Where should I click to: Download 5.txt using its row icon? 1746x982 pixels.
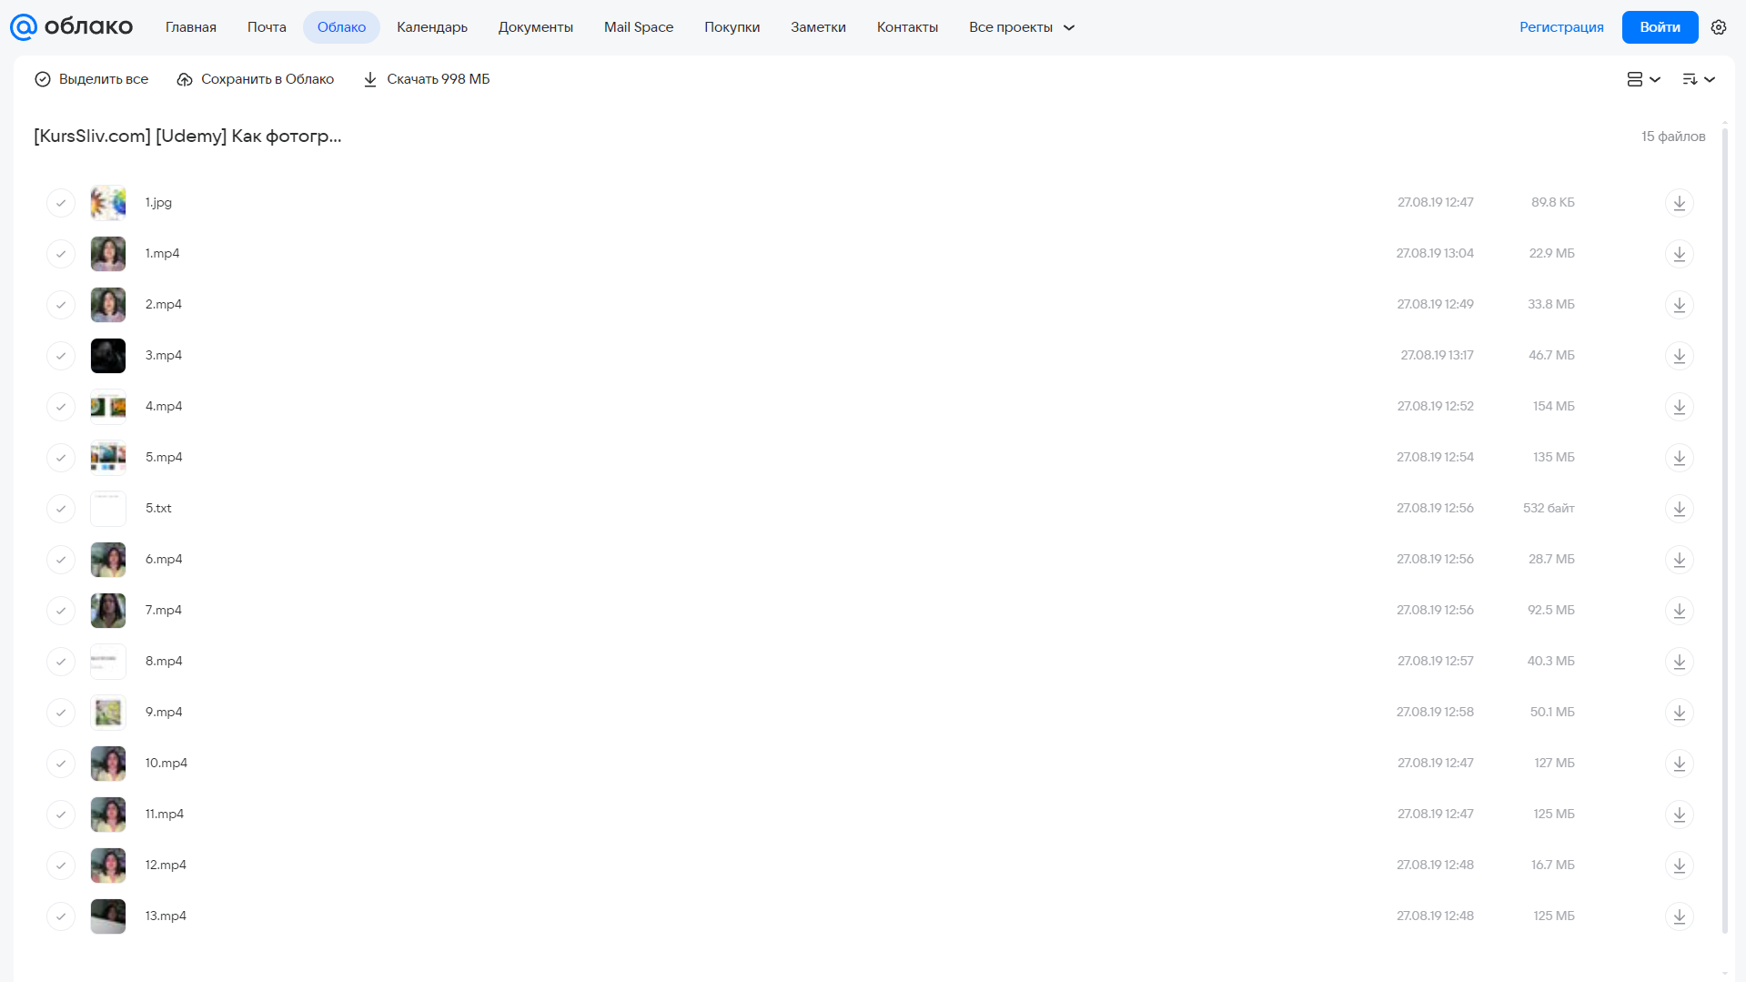tap(1680, 509)
